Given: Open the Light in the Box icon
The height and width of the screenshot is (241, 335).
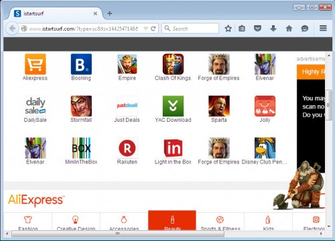Looking at the screenshot, I should [173, 148].
